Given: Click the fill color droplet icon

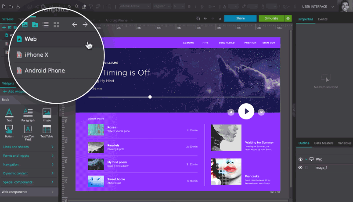Looking at the screenshot, I should point(263,7).
